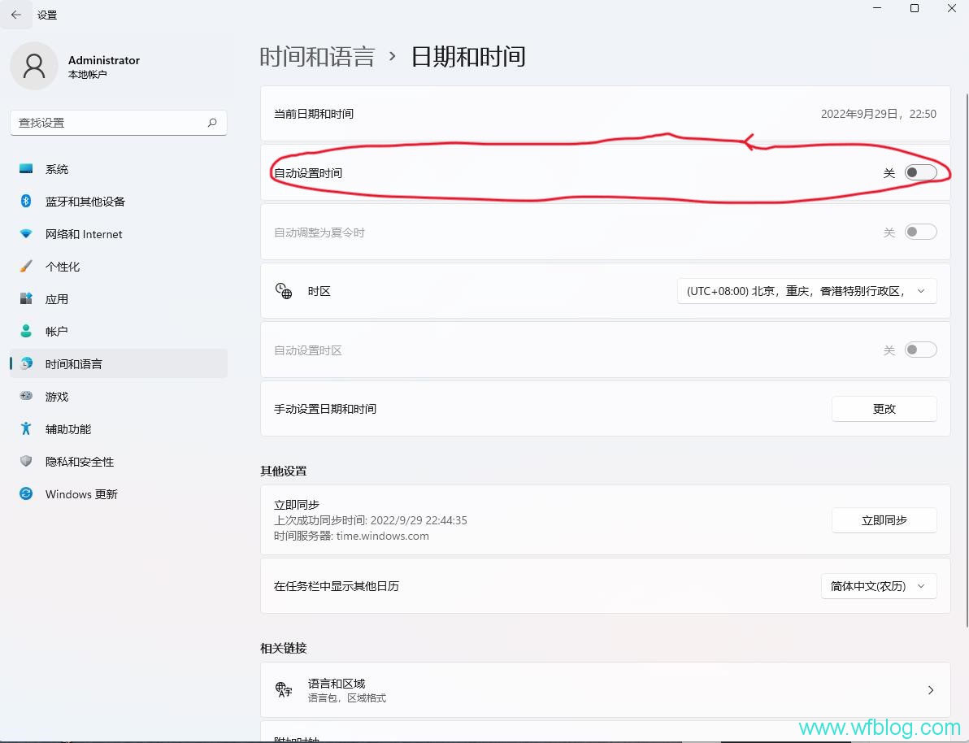The height and width of the screenshot is (743, 969).
Task: Minimize the 设置 window
Action: pyautogui.click(x=877, y=8)
